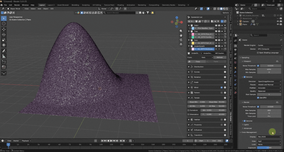
Task: Toggle the Curvature checkbox
Action: coord(188,110)
